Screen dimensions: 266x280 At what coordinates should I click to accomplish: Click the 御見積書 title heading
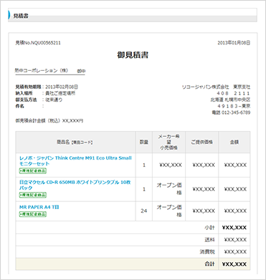tap(133, 55)
